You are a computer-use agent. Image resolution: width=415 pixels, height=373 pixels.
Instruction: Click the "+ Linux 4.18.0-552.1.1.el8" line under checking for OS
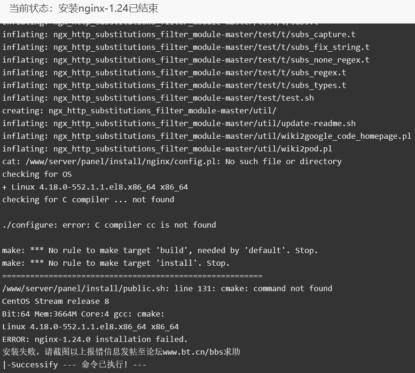pos(95,187)
